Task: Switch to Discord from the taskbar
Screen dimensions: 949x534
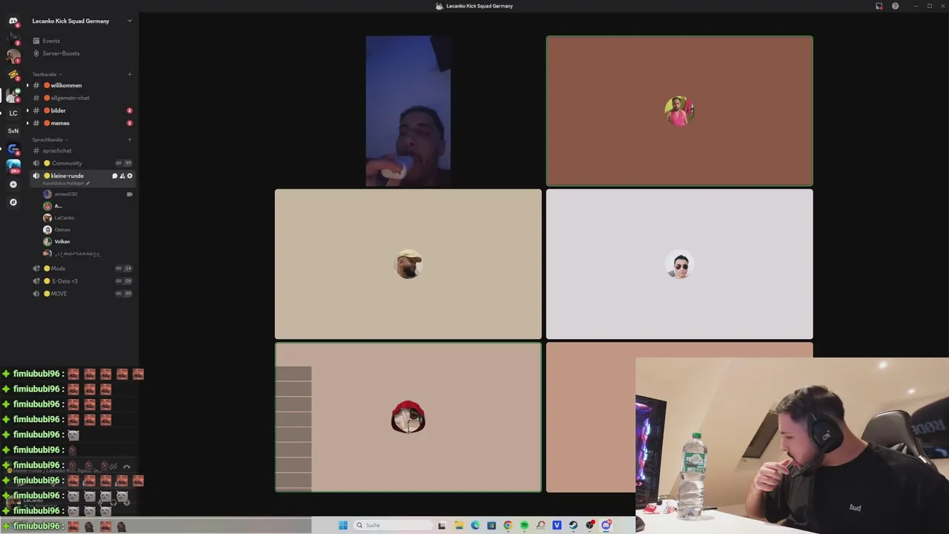Action: [606, 525]
